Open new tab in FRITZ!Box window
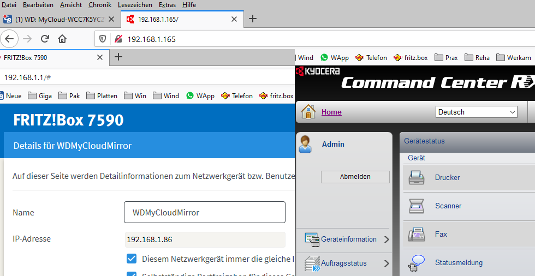 [118, 57]
